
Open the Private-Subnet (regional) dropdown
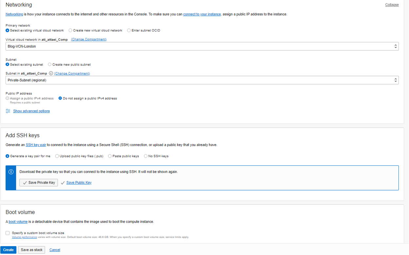pyautogui.click(x=202, y=80)
